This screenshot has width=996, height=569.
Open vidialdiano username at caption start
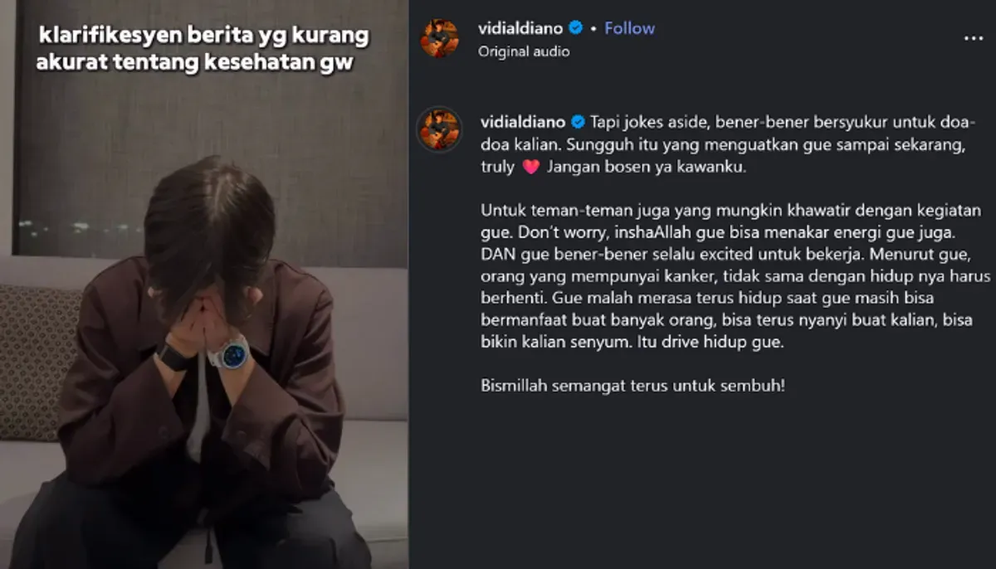523,123
